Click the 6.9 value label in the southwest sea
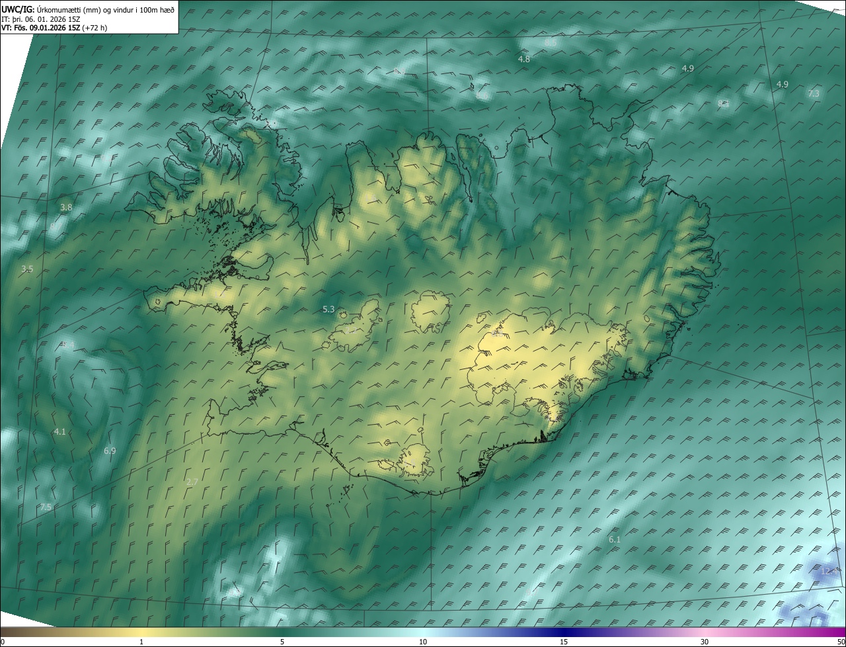Screen dimensions: 846x647 pyautogui.click(x=110, y=451)
